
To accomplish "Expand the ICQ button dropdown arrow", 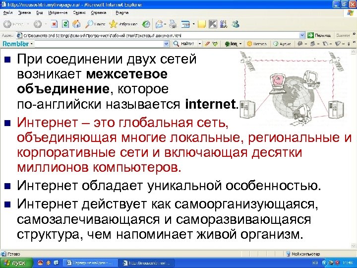I will [x=240, y=44].
